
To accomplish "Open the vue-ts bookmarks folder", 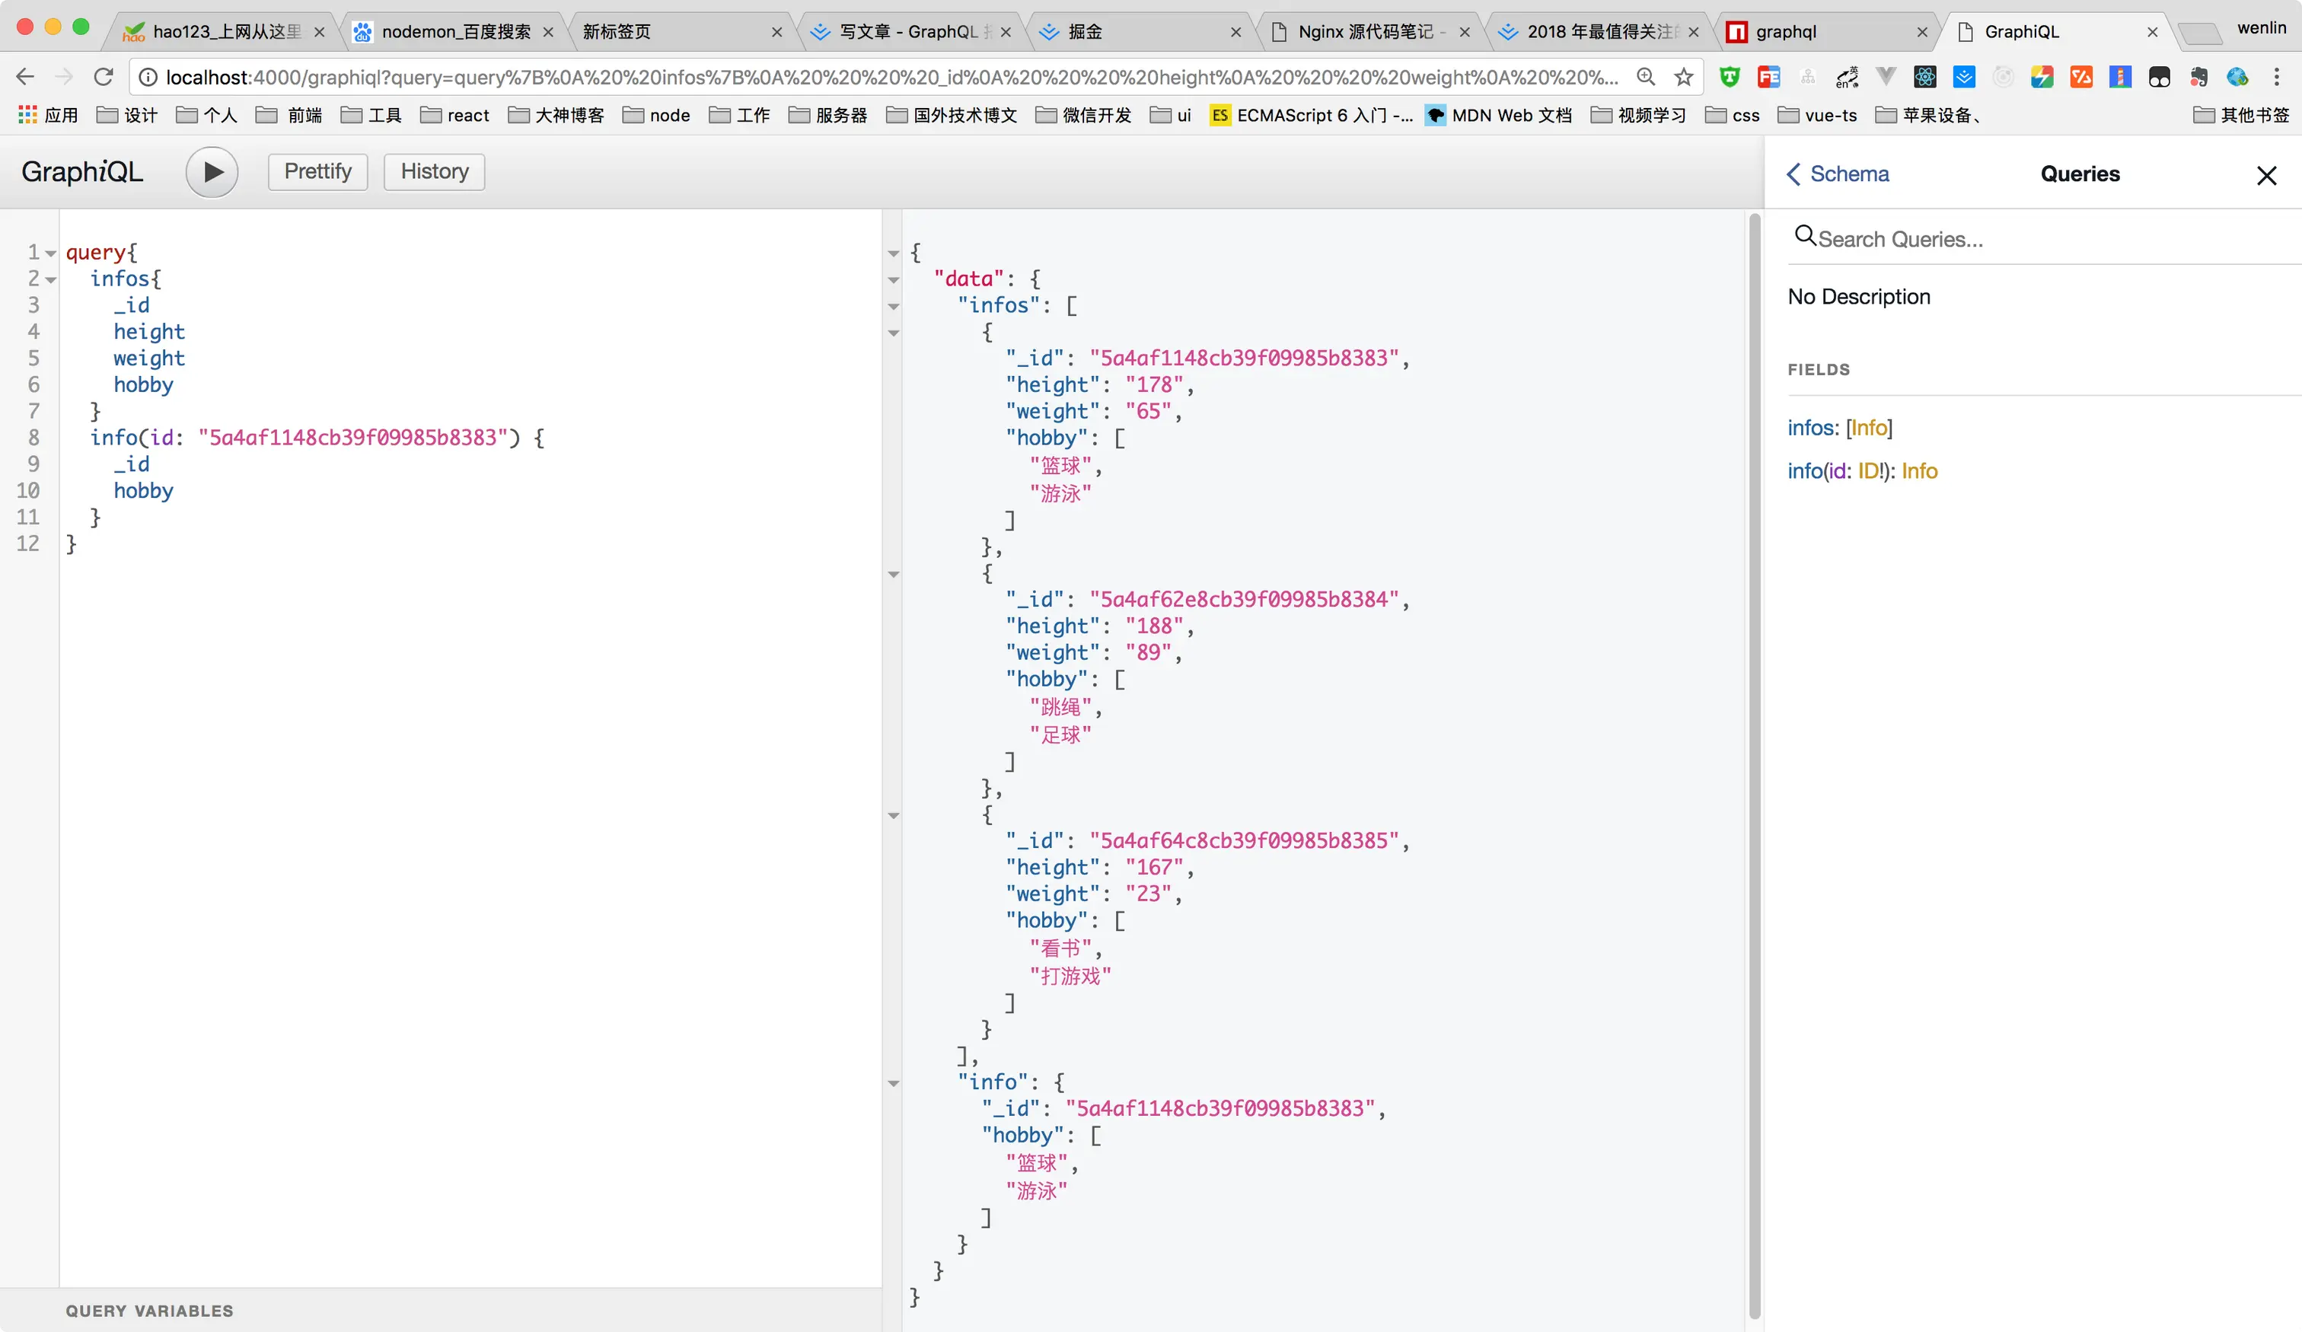I will click(1818, 115).
